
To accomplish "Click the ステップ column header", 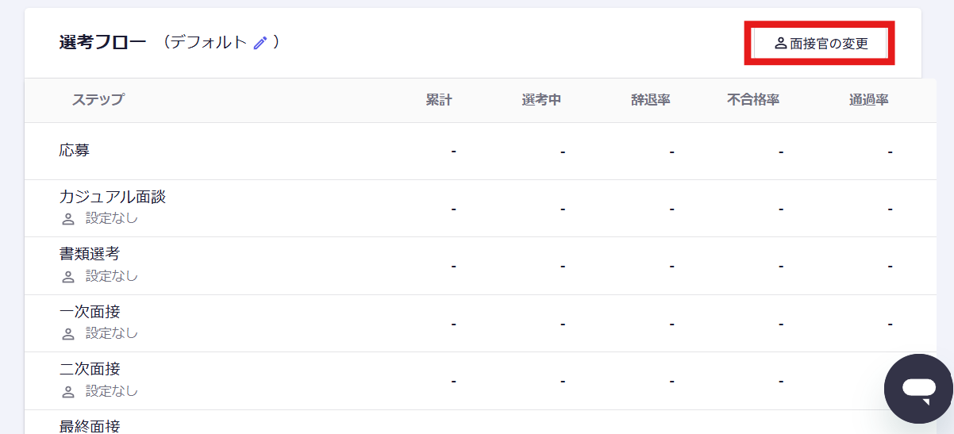I will point(98,100).
